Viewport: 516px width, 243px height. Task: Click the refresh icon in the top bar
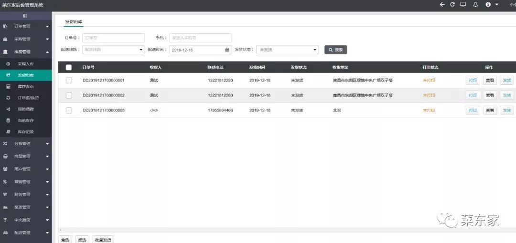click(452, 5)
